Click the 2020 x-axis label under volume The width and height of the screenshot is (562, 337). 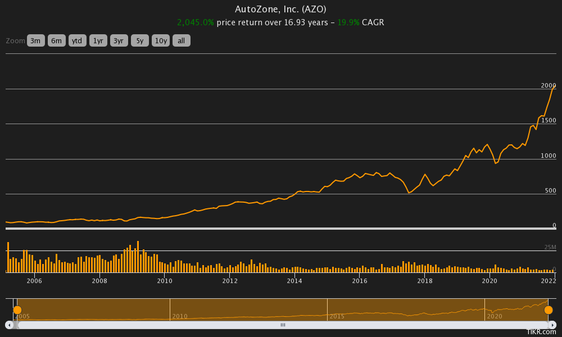click(x=490, y=281)
